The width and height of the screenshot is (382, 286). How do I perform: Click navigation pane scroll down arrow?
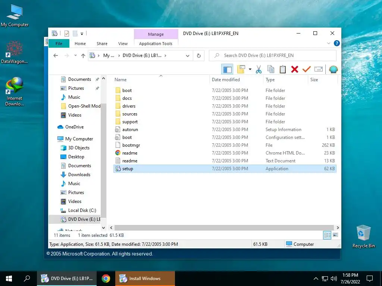click(x=104, y=228)
